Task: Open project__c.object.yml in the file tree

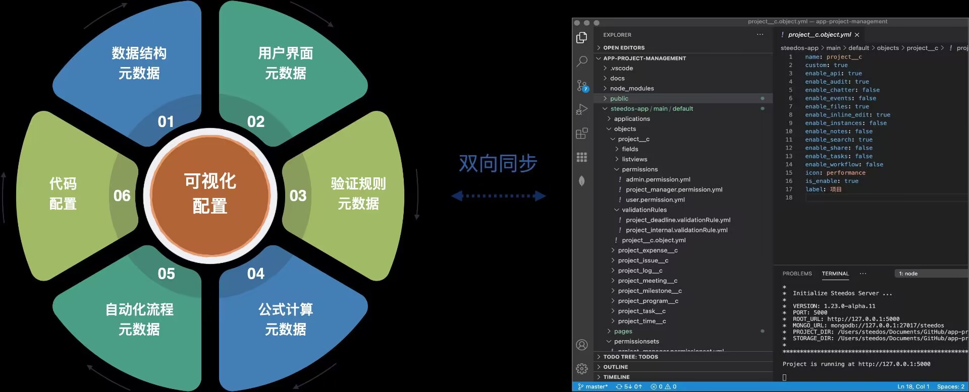Action: 683,240
